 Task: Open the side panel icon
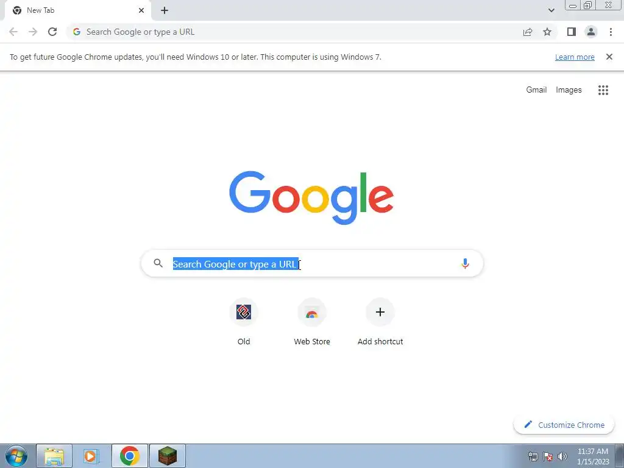[572, 32]
